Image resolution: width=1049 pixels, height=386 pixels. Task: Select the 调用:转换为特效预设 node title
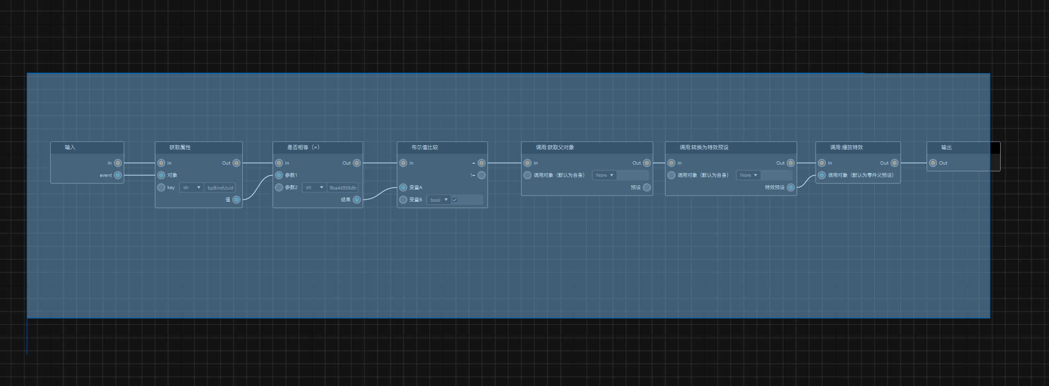[704, 147]
